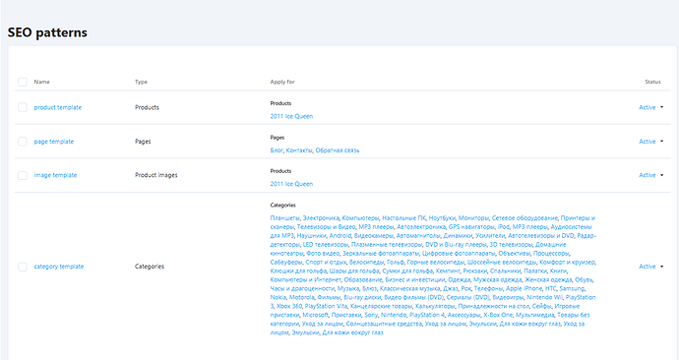
Task: Open Active status dropdown for category template
Action: tap(650, 267)
